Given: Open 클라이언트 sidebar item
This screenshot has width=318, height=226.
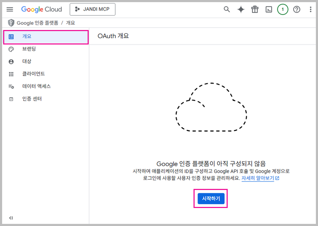Looking at the screenshot, I should click(33, 74).
